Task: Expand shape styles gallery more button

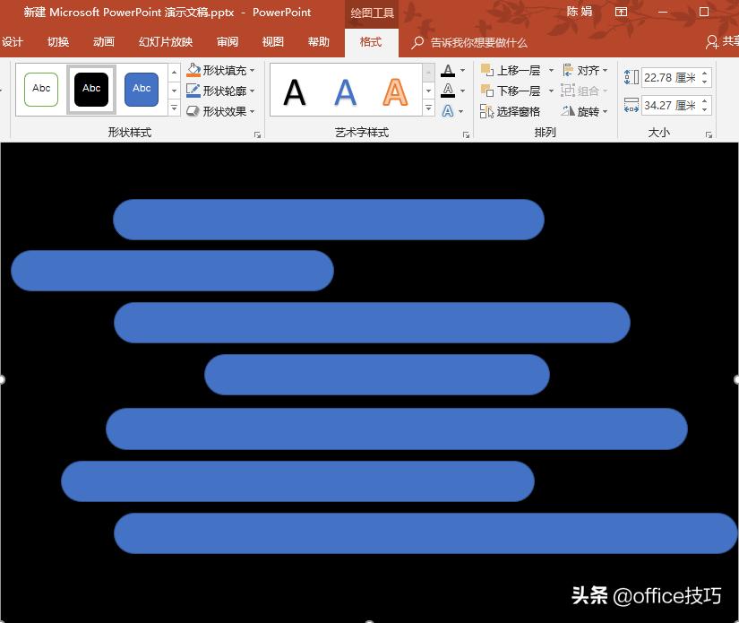Action: (x=174, y=108)
